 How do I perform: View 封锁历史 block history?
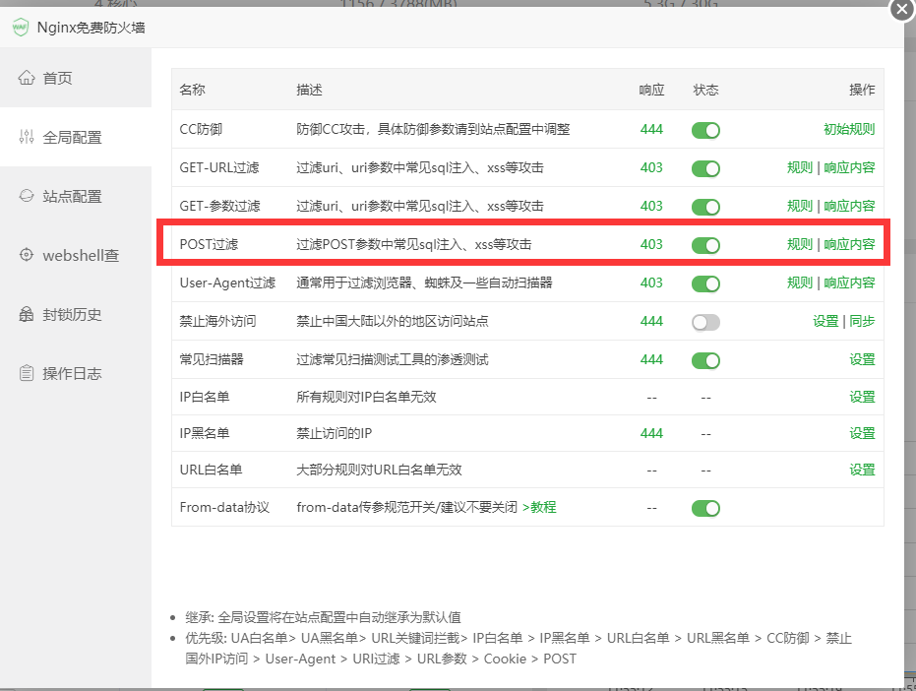53,314
